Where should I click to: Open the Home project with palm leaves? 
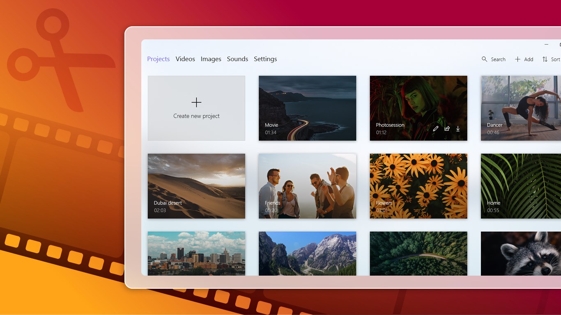pyautogui.click(x=521, y=186)
